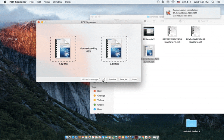This screenshot has width=224, height=140.
Task: Click the Bluetooth icon in menu bar
Action: tap(163, 2)
